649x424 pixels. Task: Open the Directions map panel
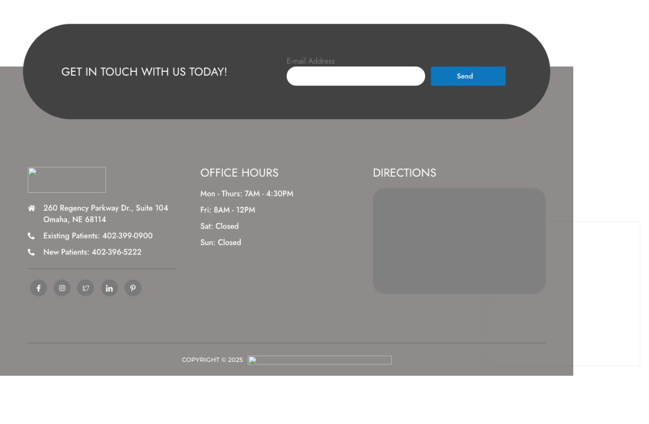(459, 241)
